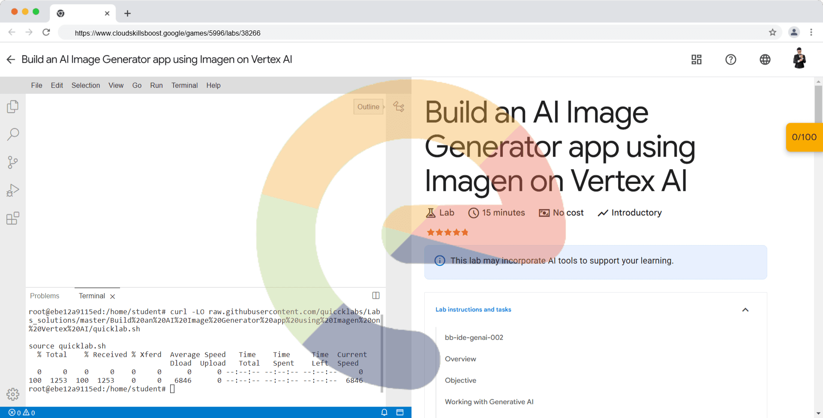This screenshot has height=418, width=823.
Task: Open the Help question mark icon
Action: point(730,60)
